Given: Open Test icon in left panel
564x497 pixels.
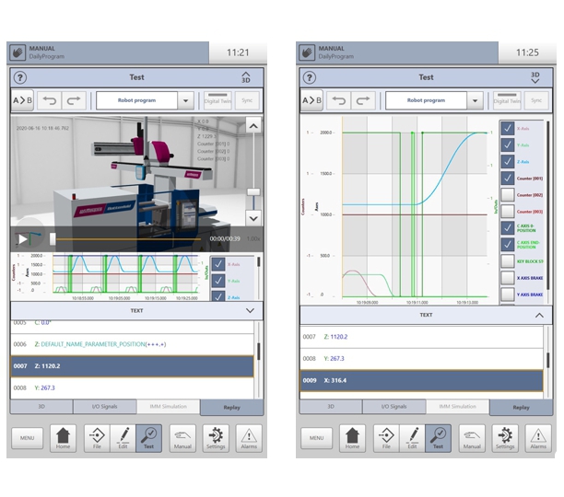Looking at the screenshot, I should click(149, 438).
